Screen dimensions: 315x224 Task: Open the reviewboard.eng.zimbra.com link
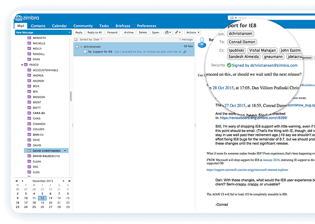[254, 118]
